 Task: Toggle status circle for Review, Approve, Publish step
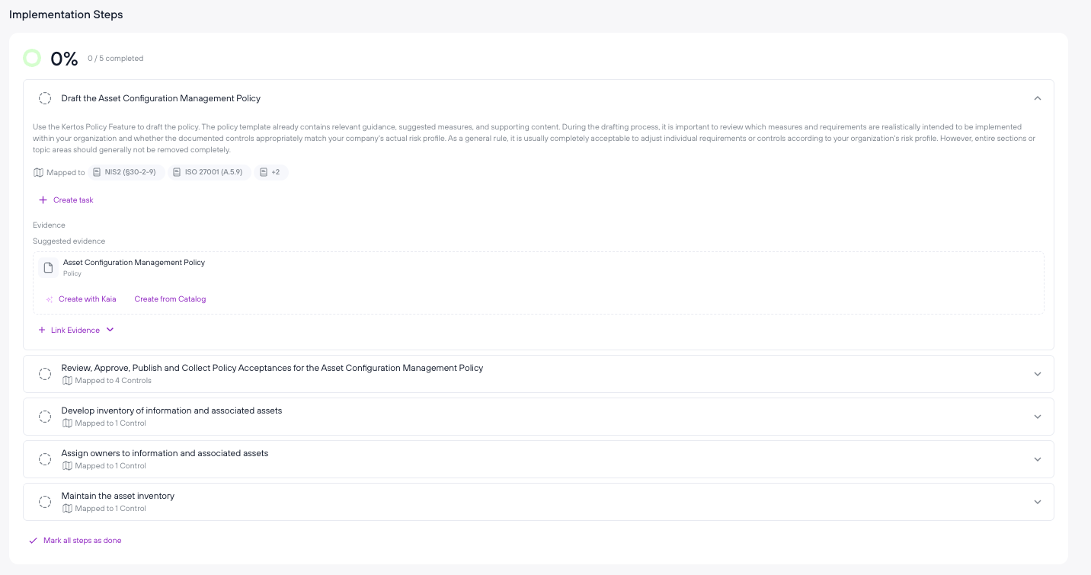tap(45, 374)
